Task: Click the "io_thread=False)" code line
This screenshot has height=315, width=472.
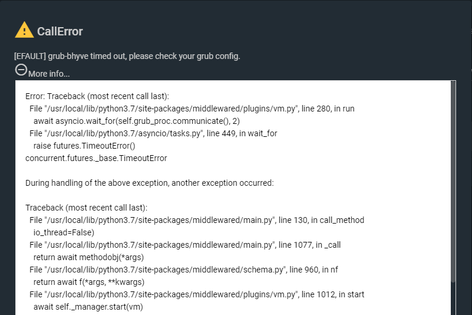Action: (x=64, y=232)
